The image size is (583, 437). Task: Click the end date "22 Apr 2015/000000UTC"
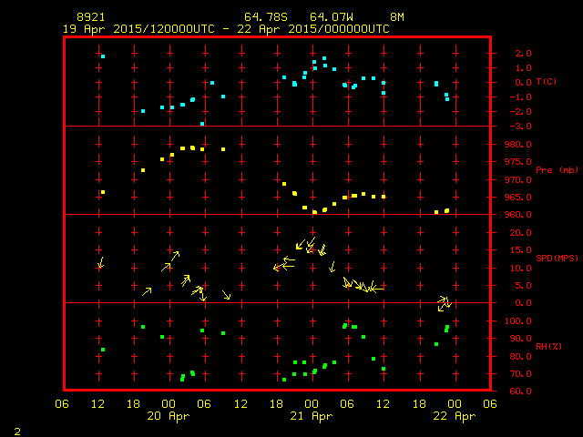pos(313,29)
